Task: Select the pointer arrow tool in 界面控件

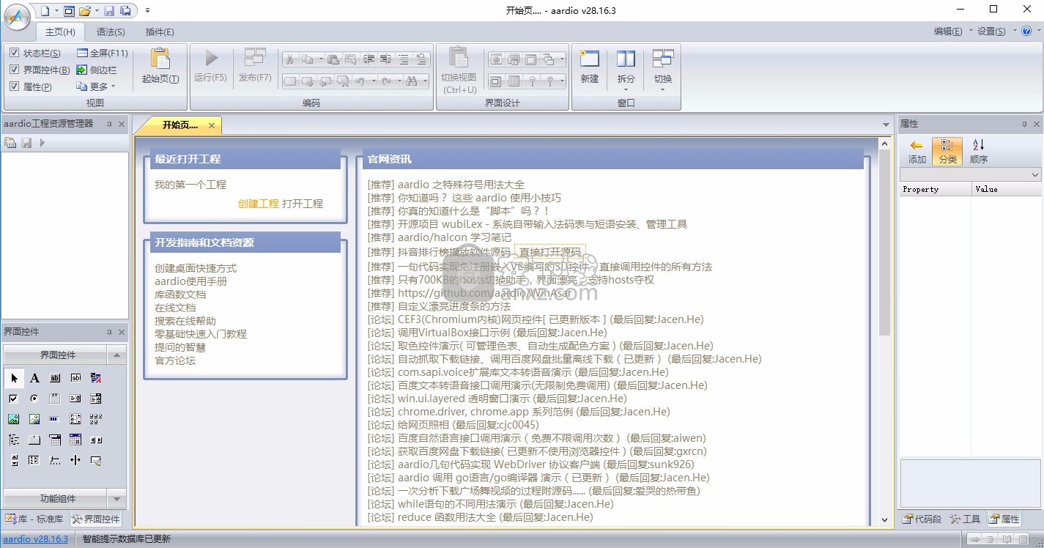Action: click(14, 378)
